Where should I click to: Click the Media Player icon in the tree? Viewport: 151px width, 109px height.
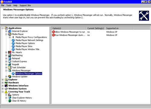[10, 34]
